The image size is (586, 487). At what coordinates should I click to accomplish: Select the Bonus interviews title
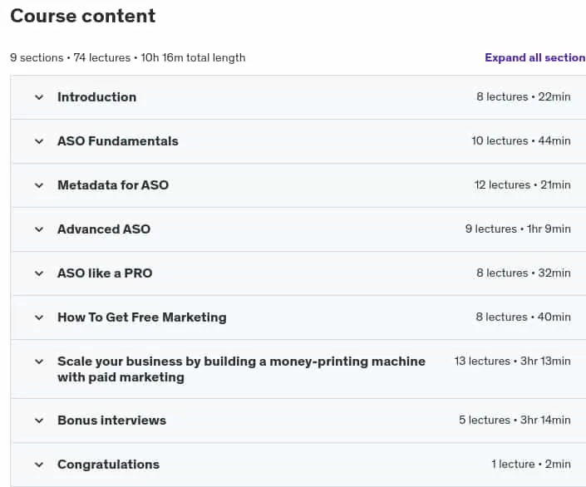[111, 421]
